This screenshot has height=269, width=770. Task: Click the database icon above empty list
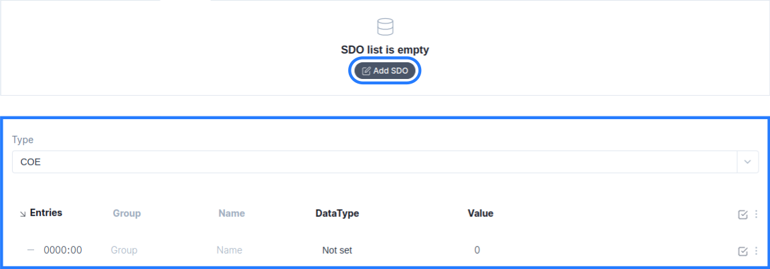click(385, 27)
